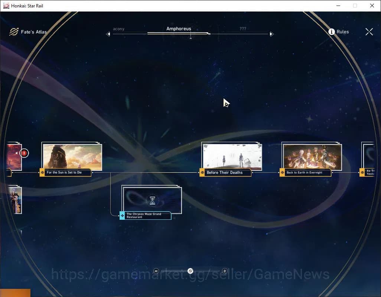Select the Amphoreus tab
Image resolution: width=381 pixels, height=297 pixels.
click(179, 29)
